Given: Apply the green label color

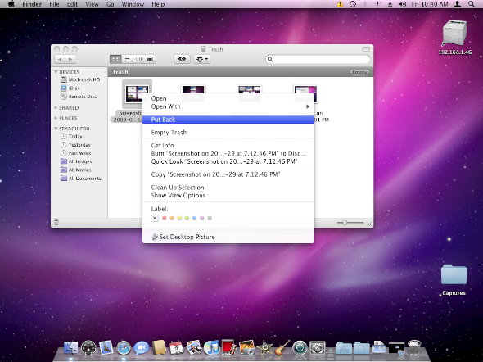Looking at the screenshot, I should 187,218.
